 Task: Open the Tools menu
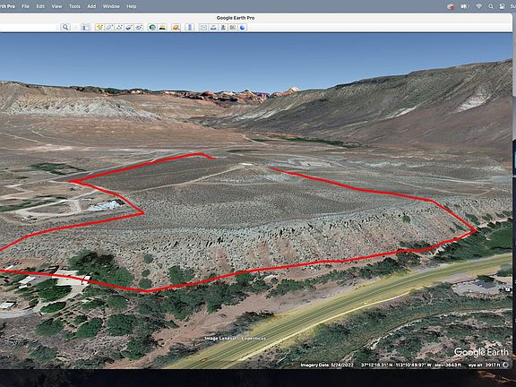pyautogui.click(x=74, y=6)
